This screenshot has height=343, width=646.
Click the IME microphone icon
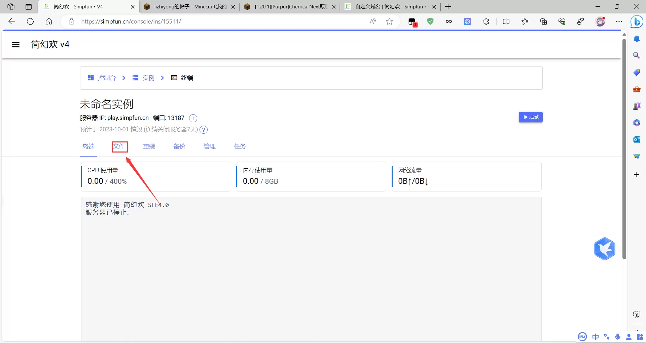(x=618, y=337)
